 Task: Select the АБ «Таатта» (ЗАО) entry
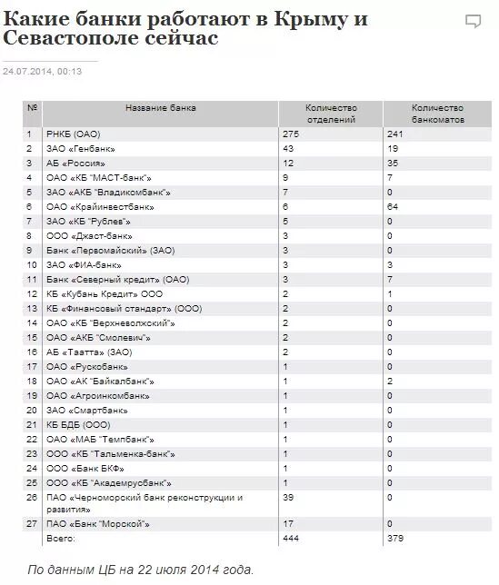[89, 352]
